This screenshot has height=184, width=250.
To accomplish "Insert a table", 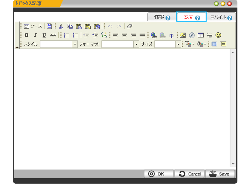I will (x=201, y=35).
